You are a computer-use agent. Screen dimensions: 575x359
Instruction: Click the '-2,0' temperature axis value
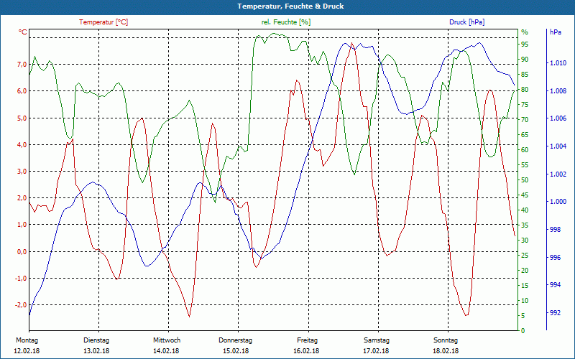21,305
